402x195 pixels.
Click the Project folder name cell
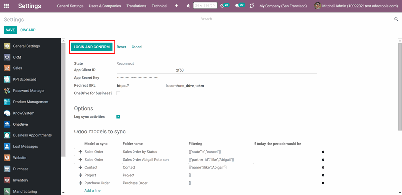pos(129,175)
